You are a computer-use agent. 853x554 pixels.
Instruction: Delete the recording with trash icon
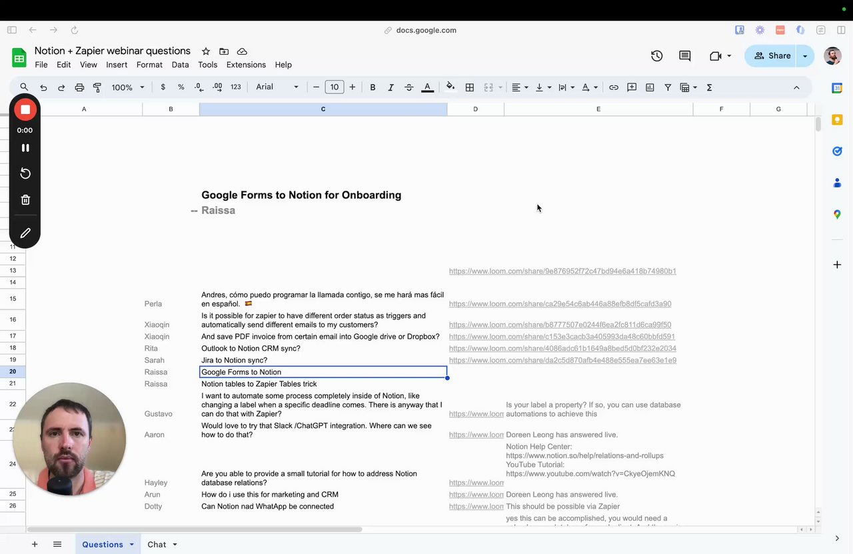tap(25, 200)
